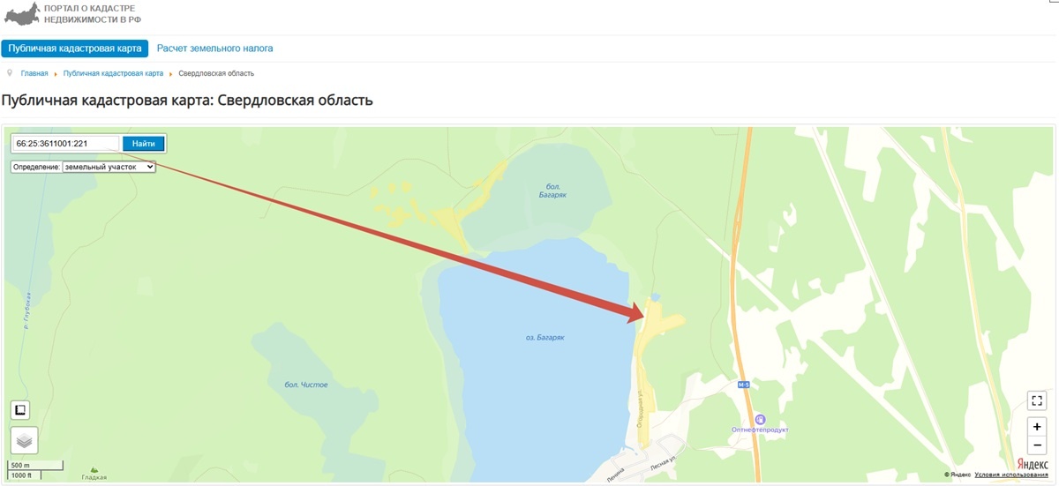Open Публичная кадастровая карта breadcrumb link
Screen dimensions: 1059x486
(x=113, y=73)
